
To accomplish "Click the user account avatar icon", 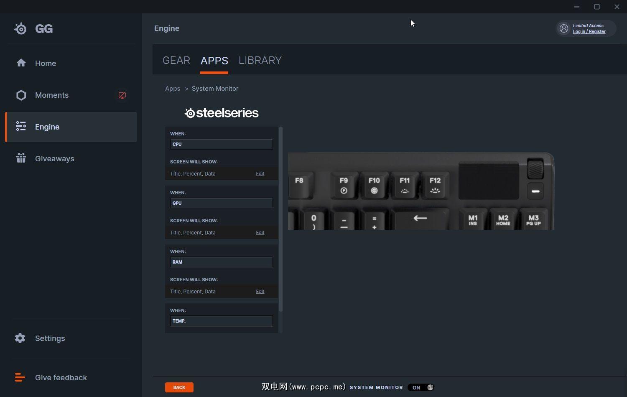I will coord(564,28).
